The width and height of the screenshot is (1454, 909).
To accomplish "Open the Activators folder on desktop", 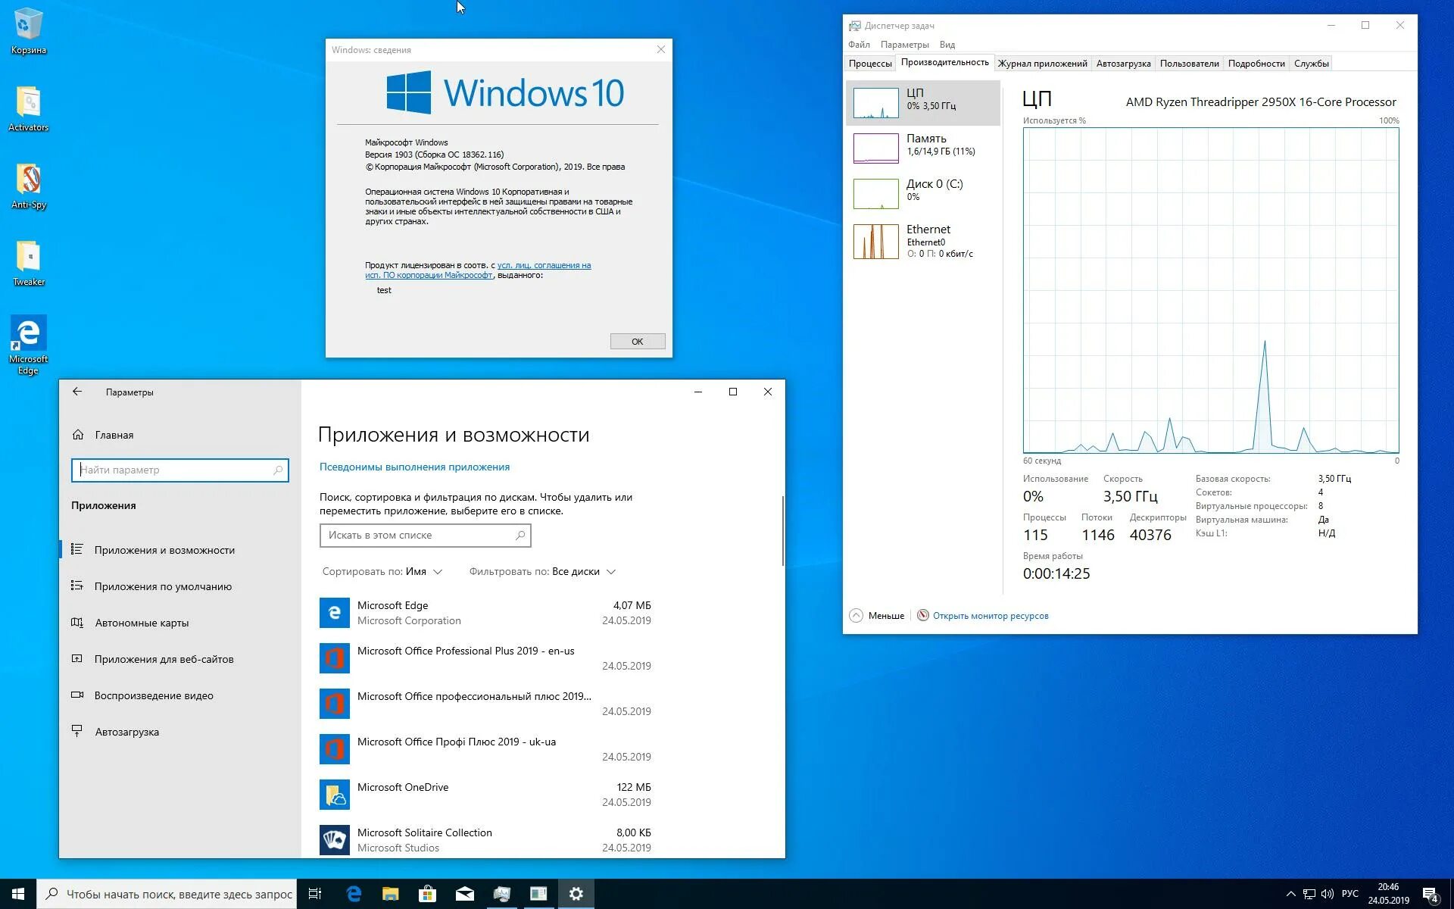I will coord(28,108).
